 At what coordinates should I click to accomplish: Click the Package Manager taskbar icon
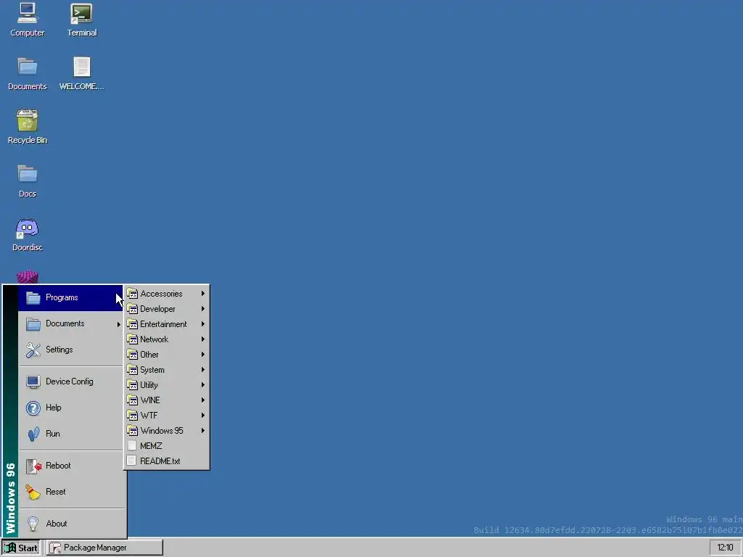(55, 548)
